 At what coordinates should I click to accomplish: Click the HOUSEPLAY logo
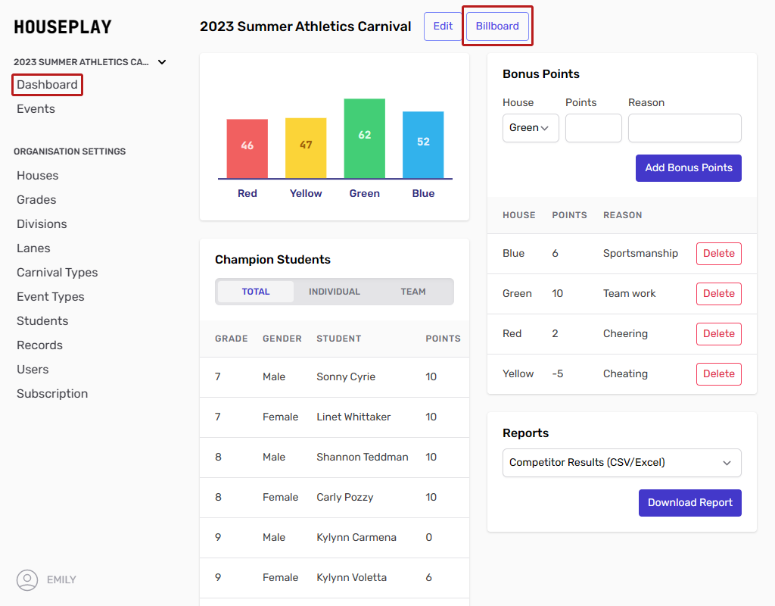(x=63, y=27)
